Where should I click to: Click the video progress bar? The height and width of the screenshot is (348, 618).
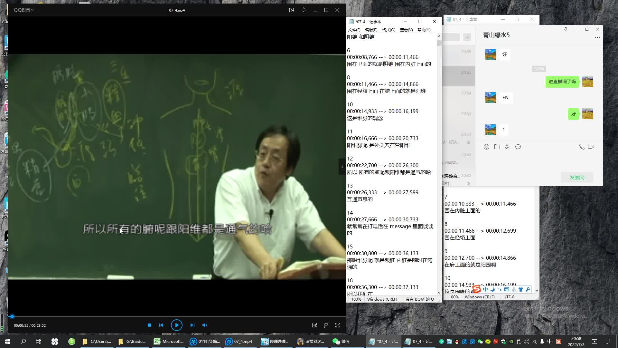177,317
